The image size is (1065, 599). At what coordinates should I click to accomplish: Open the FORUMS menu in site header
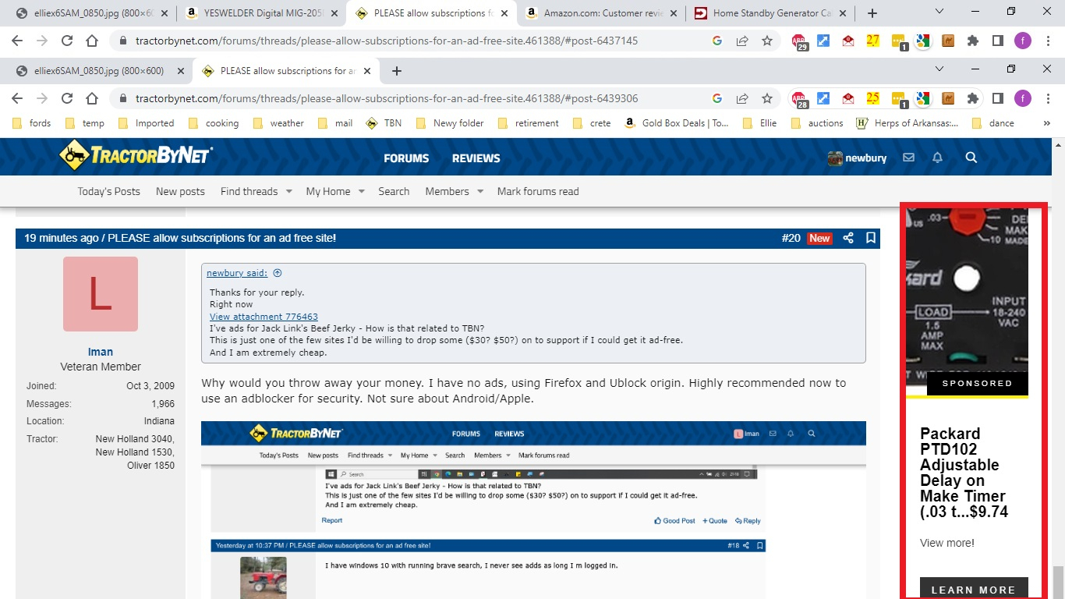pyautogui.click(x=406, y=158)
